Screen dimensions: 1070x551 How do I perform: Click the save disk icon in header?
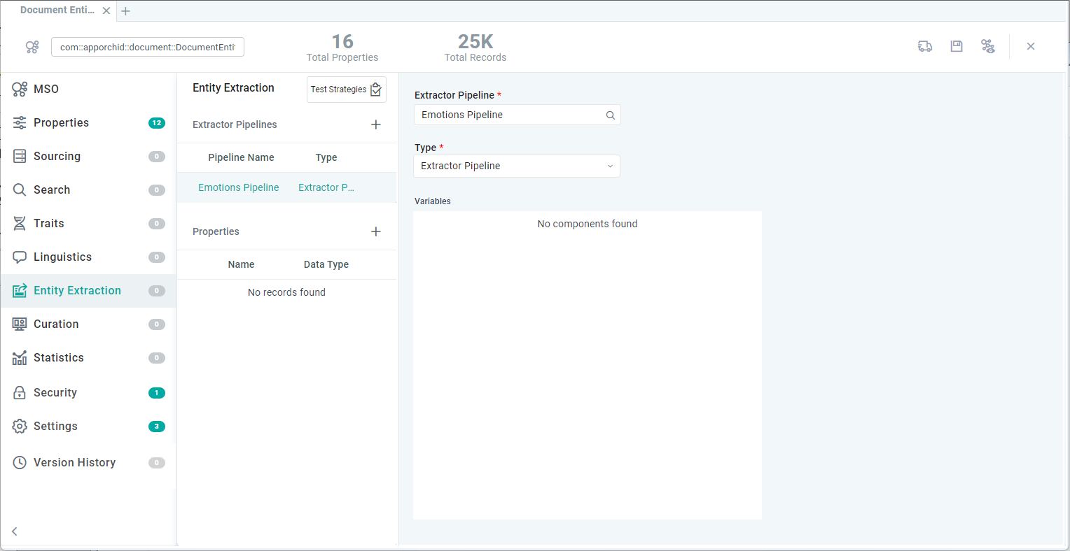pos(956,46)
